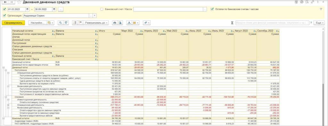The height and width of the screenshot is (126, 328).
Task: Click the filter word search input field
Action: pos(272,23)
